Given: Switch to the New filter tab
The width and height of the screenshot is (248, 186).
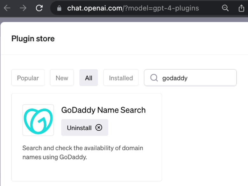Looking at the screenshot, I should [62, 78].
